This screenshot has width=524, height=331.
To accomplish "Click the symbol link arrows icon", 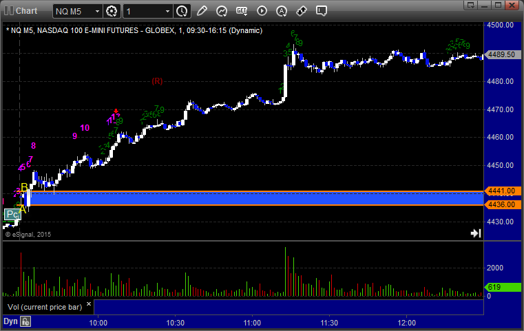I will coord(302,11).
